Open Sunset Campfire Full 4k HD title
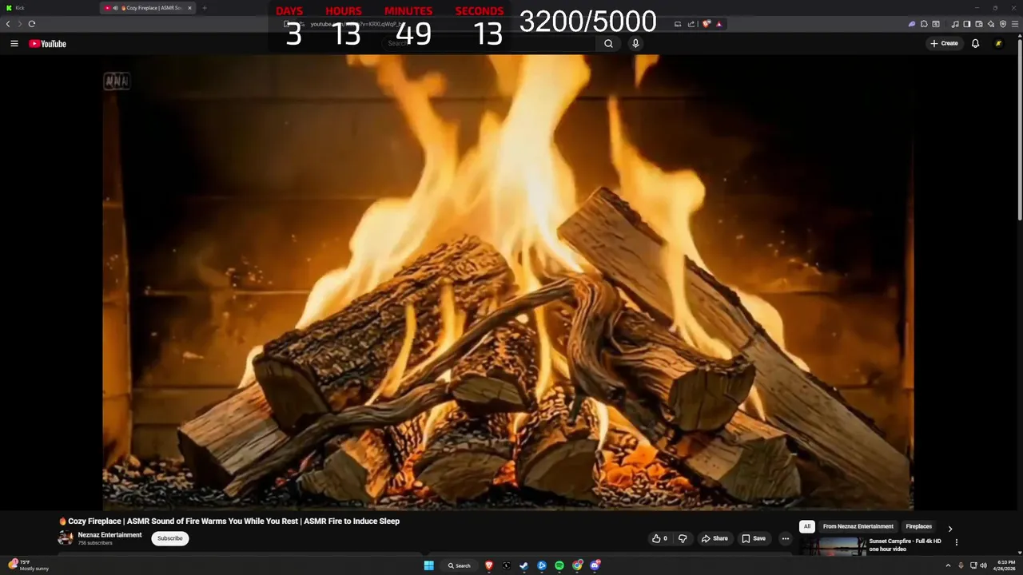The height and width of the screenshot is (575, 1023). [x=905, y=545]
